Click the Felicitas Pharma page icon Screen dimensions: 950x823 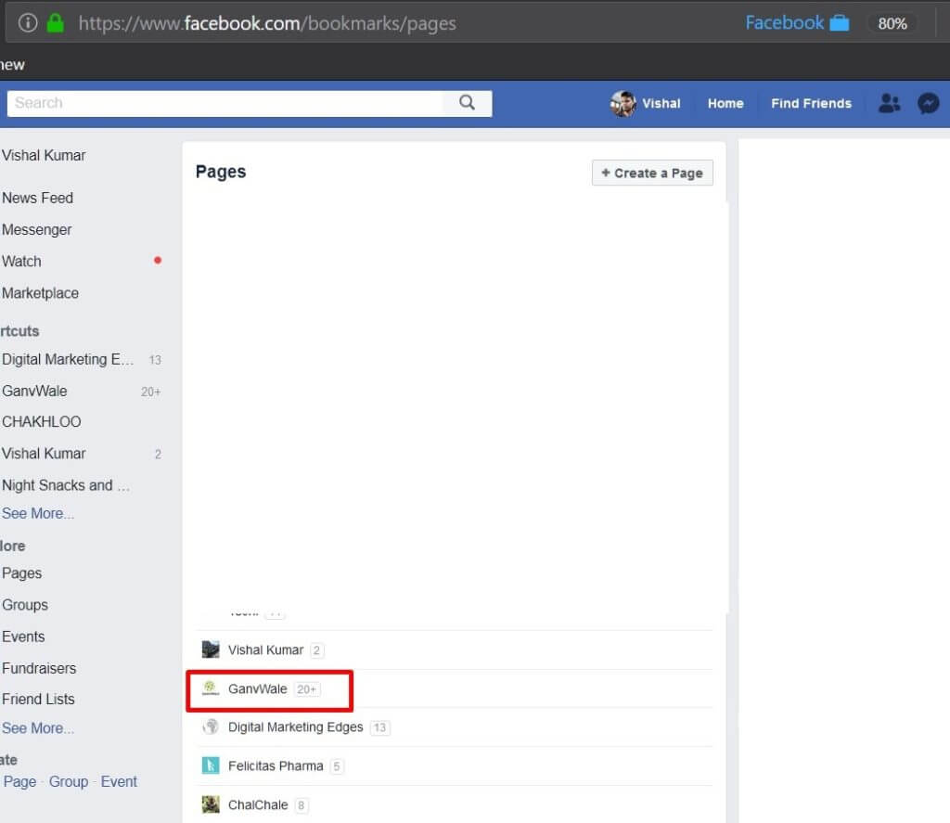click(211, 765)
